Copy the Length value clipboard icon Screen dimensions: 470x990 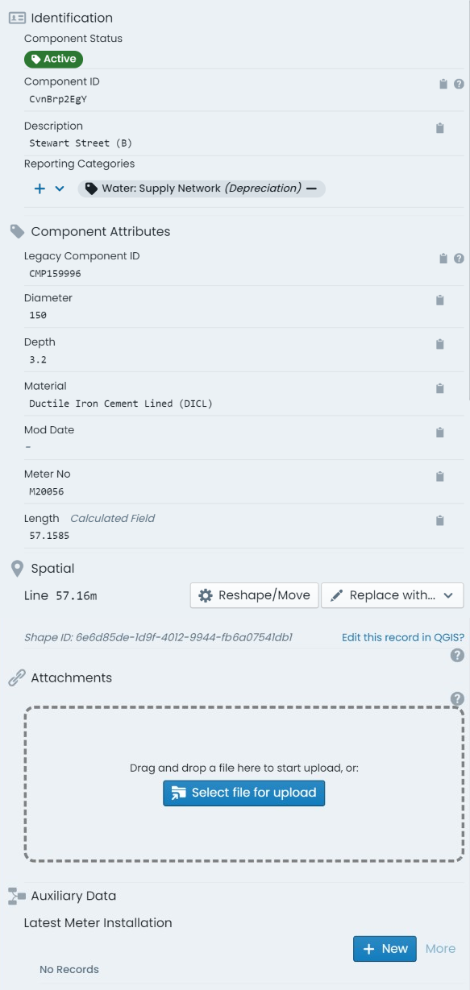pos(439,520)
